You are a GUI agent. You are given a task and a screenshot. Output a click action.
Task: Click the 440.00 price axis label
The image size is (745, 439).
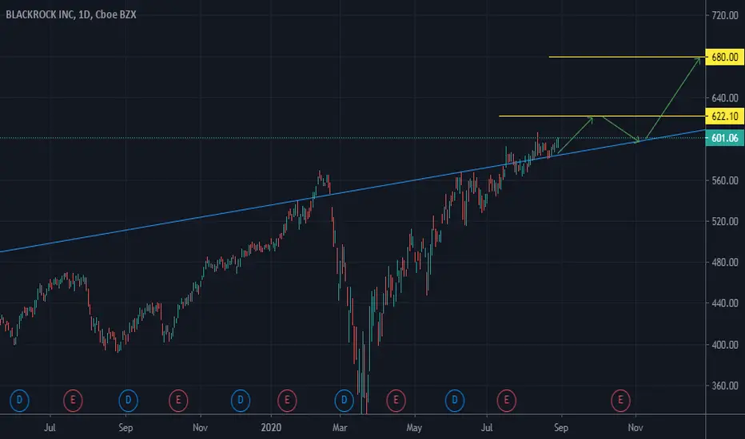(724, 303)
